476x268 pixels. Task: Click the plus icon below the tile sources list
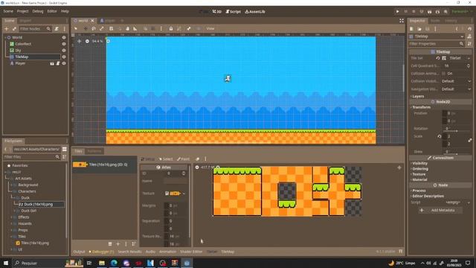pyautogui.click(x=118, y=244)
